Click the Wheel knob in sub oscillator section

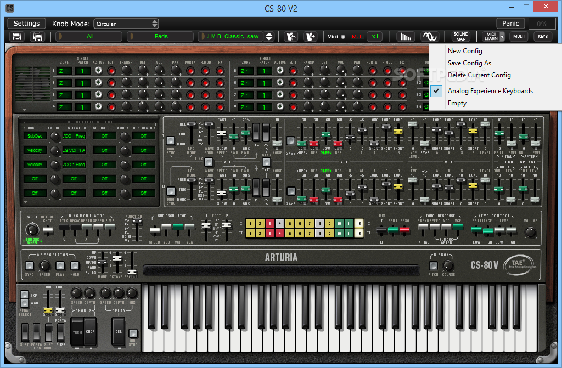(x=32, y=229)
